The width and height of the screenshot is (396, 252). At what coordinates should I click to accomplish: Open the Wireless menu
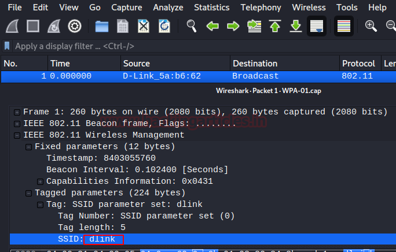(x=309, y=8)
